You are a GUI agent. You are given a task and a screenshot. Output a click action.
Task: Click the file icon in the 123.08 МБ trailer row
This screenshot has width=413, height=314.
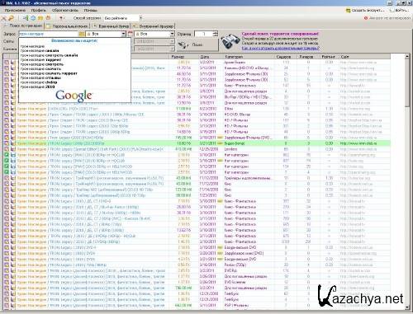[x=13, y=190]
